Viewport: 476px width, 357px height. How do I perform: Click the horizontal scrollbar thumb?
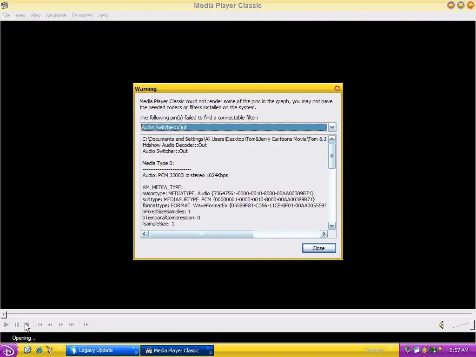pyautogui.click(x=201, y=233)
